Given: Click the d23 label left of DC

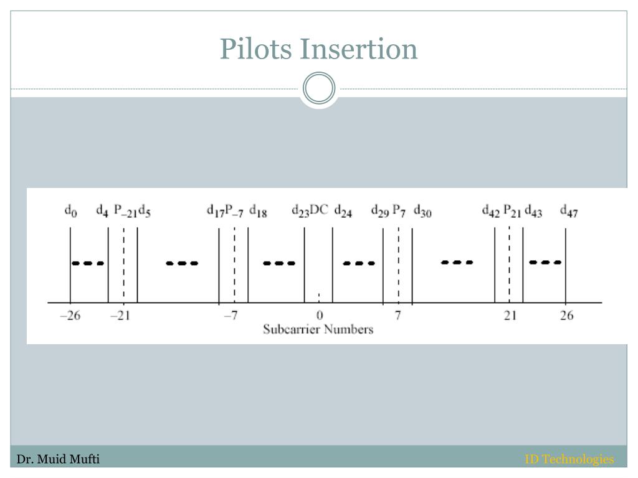Looking at the screenshot, I should click(x=300, y=211).
